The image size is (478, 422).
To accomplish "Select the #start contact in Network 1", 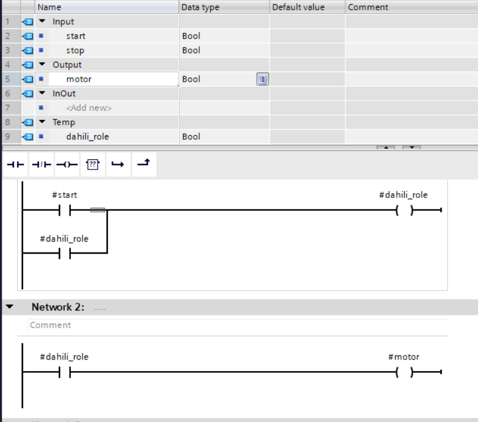I will (65, 210).
